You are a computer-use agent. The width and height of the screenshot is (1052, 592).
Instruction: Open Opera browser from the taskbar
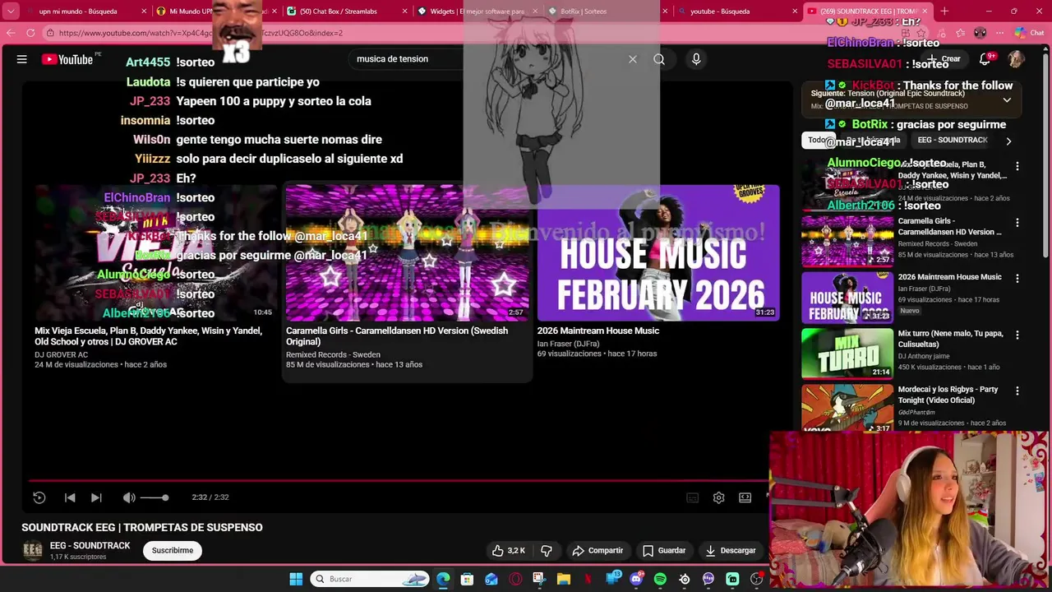coord(515,579)
